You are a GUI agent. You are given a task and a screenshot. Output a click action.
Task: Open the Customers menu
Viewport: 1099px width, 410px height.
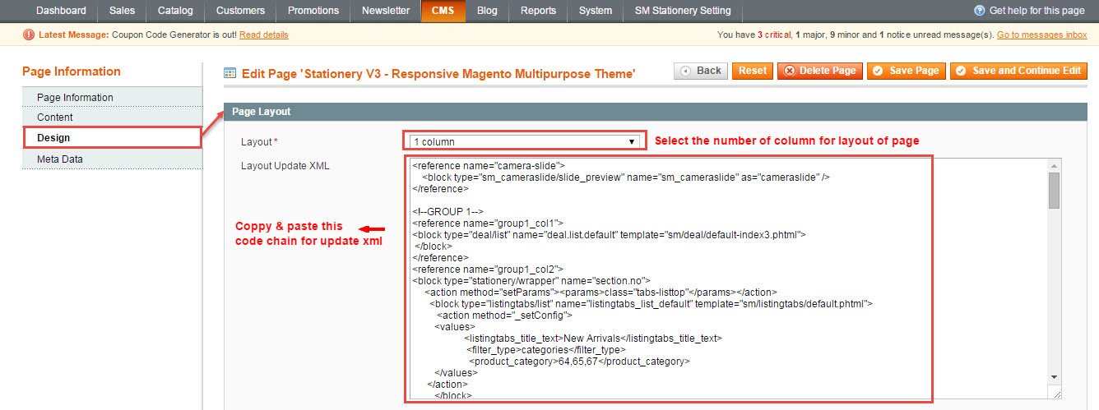240,11
